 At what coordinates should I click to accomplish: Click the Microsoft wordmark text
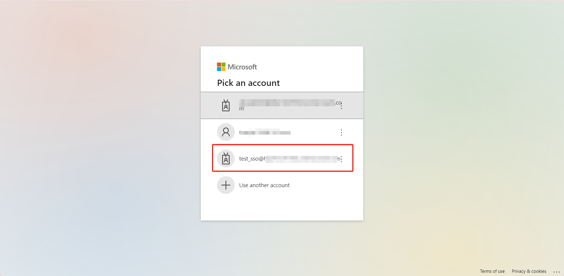pos(242,67)
